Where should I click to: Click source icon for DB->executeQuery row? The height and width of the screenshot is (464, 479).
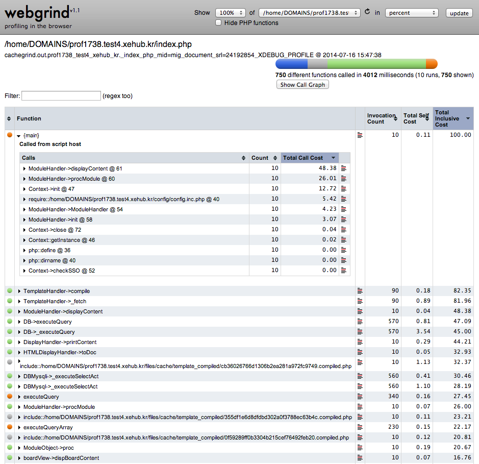pyautogui.click(x=360, y=322)
